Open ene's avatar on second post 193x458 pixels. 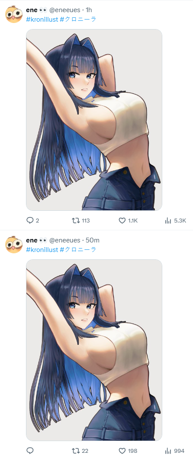(x=14, y=245)
